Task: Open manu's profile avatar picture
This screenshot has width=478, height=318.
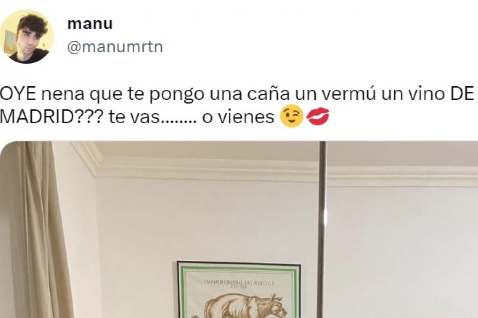Action: tap(27, 37)
